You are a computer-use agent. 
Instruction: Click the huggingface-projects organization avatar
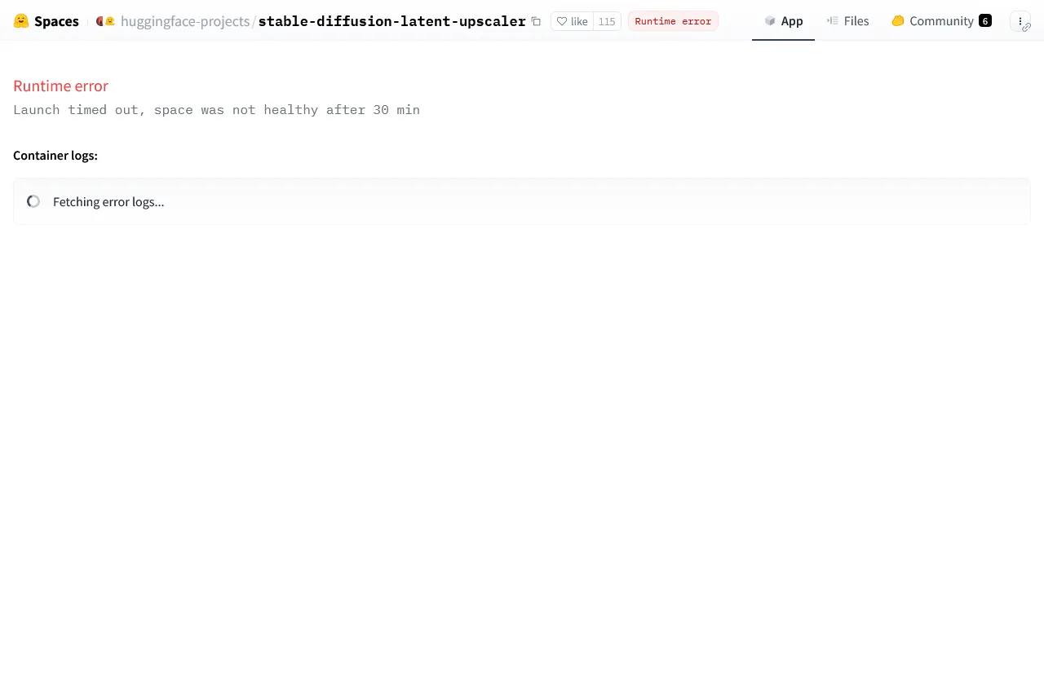tap(105, 21)
